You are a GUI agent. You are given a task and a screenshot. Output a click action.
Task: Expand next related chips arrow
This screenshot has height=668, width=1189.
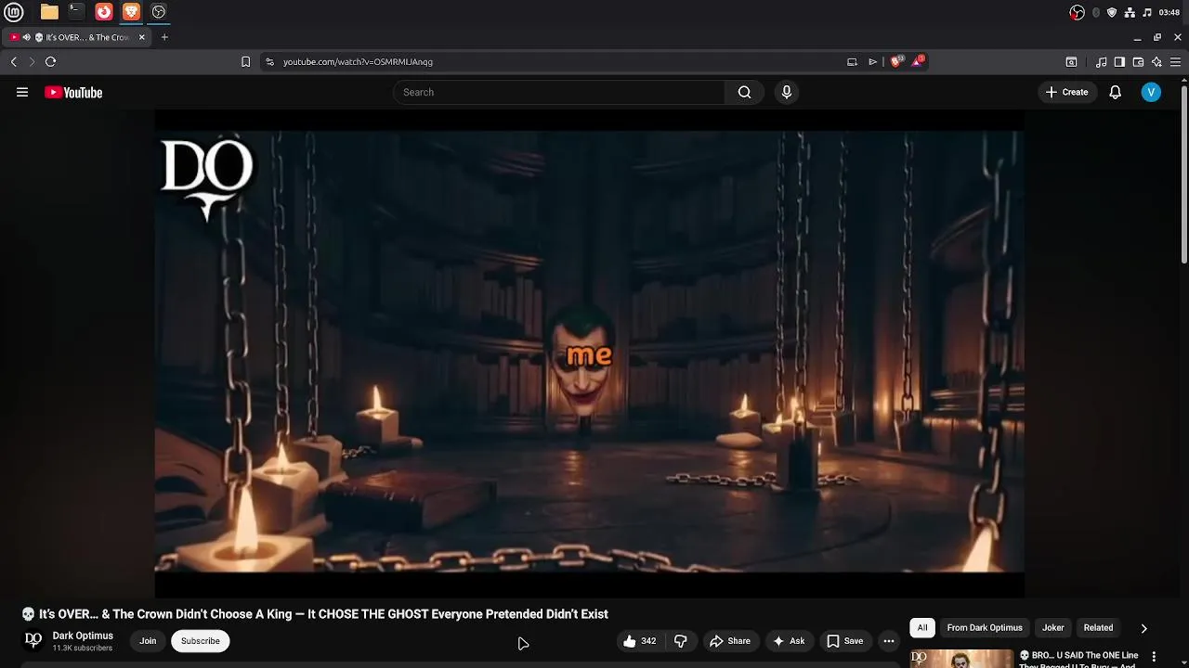[x=1143, y=628]
